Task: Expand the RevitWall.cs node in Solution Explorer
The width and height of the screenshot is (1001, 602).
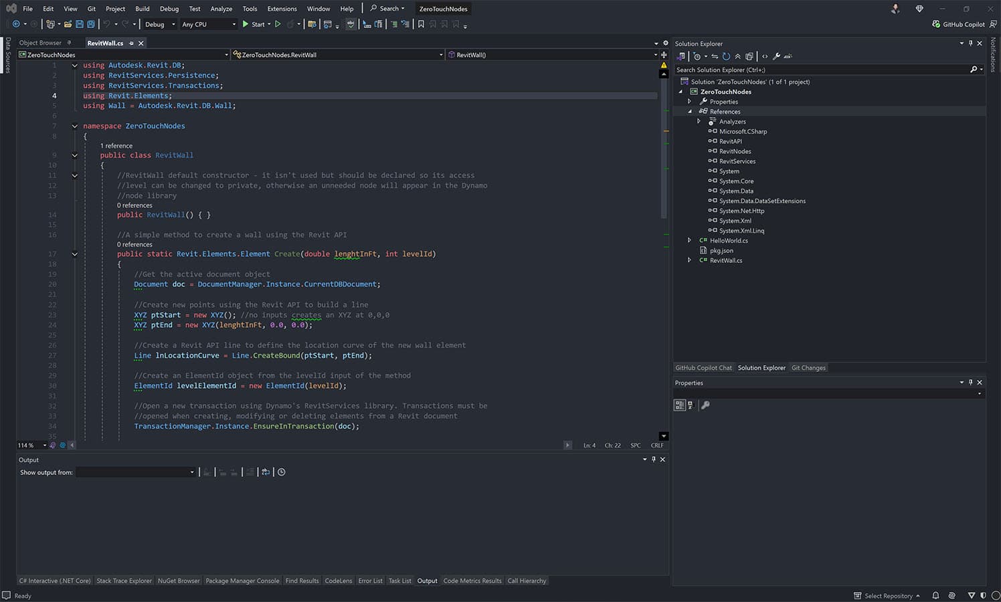Action: coord(690,260)
